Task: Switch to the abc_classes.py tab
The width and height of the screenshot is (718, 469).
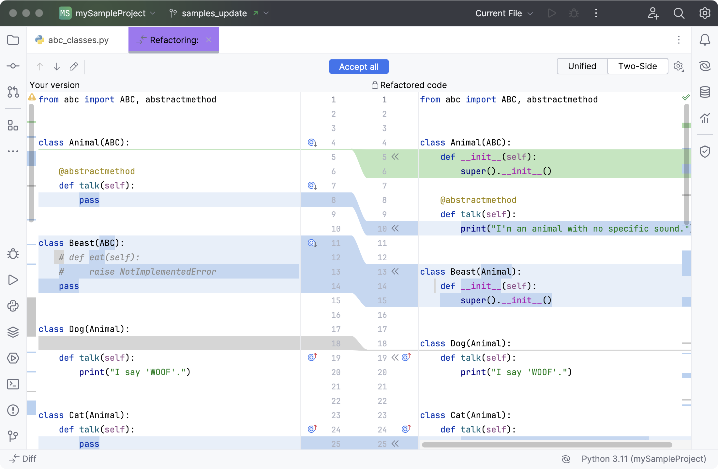Action: coord(77,40)
